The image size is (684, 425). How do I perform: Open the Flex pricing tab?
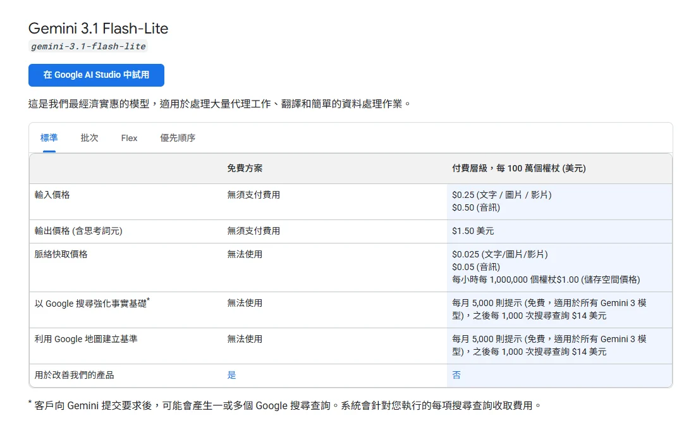click(129, 138)
